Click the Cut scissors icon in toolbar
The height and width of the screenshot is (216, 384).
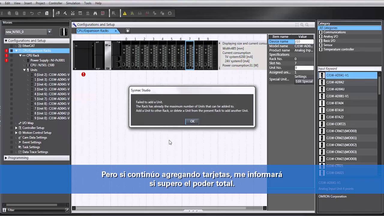point(1,13)
